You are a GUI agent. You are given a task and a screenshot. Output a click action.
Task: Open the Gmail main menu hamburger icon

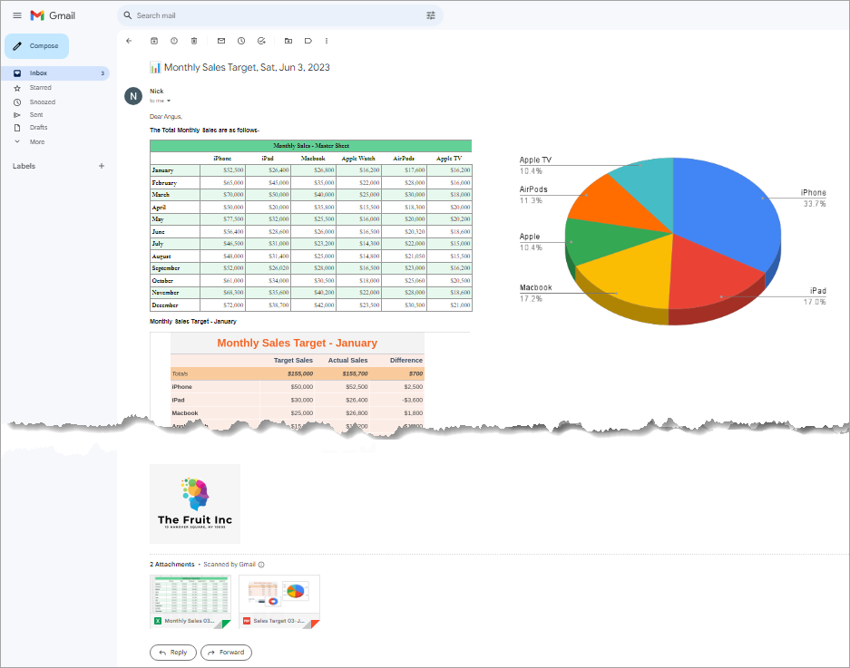[x=17, y=15]
